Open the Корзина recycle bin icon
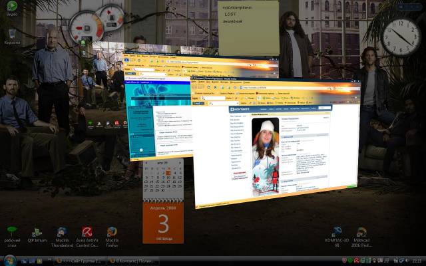Screen dimensions: 426x266 pos(12,36)
